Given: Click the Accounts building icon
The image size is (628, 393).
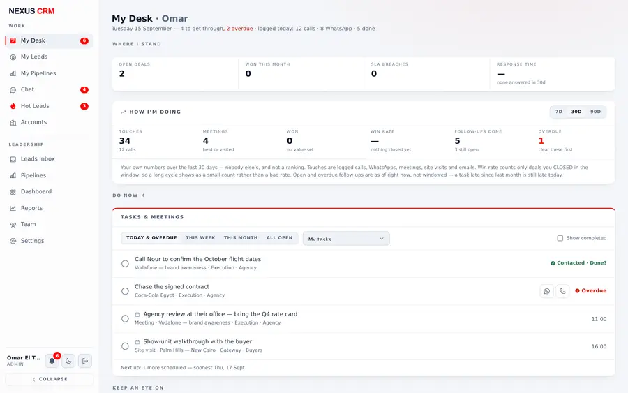Looking at the screenshot, I should pos(13,123).
